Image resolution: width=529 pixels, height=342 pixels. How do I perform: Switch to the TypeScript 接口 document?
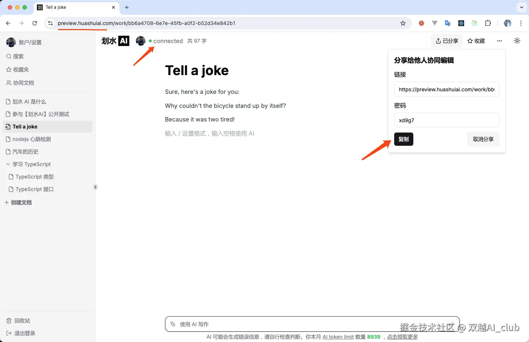[35, 189]
